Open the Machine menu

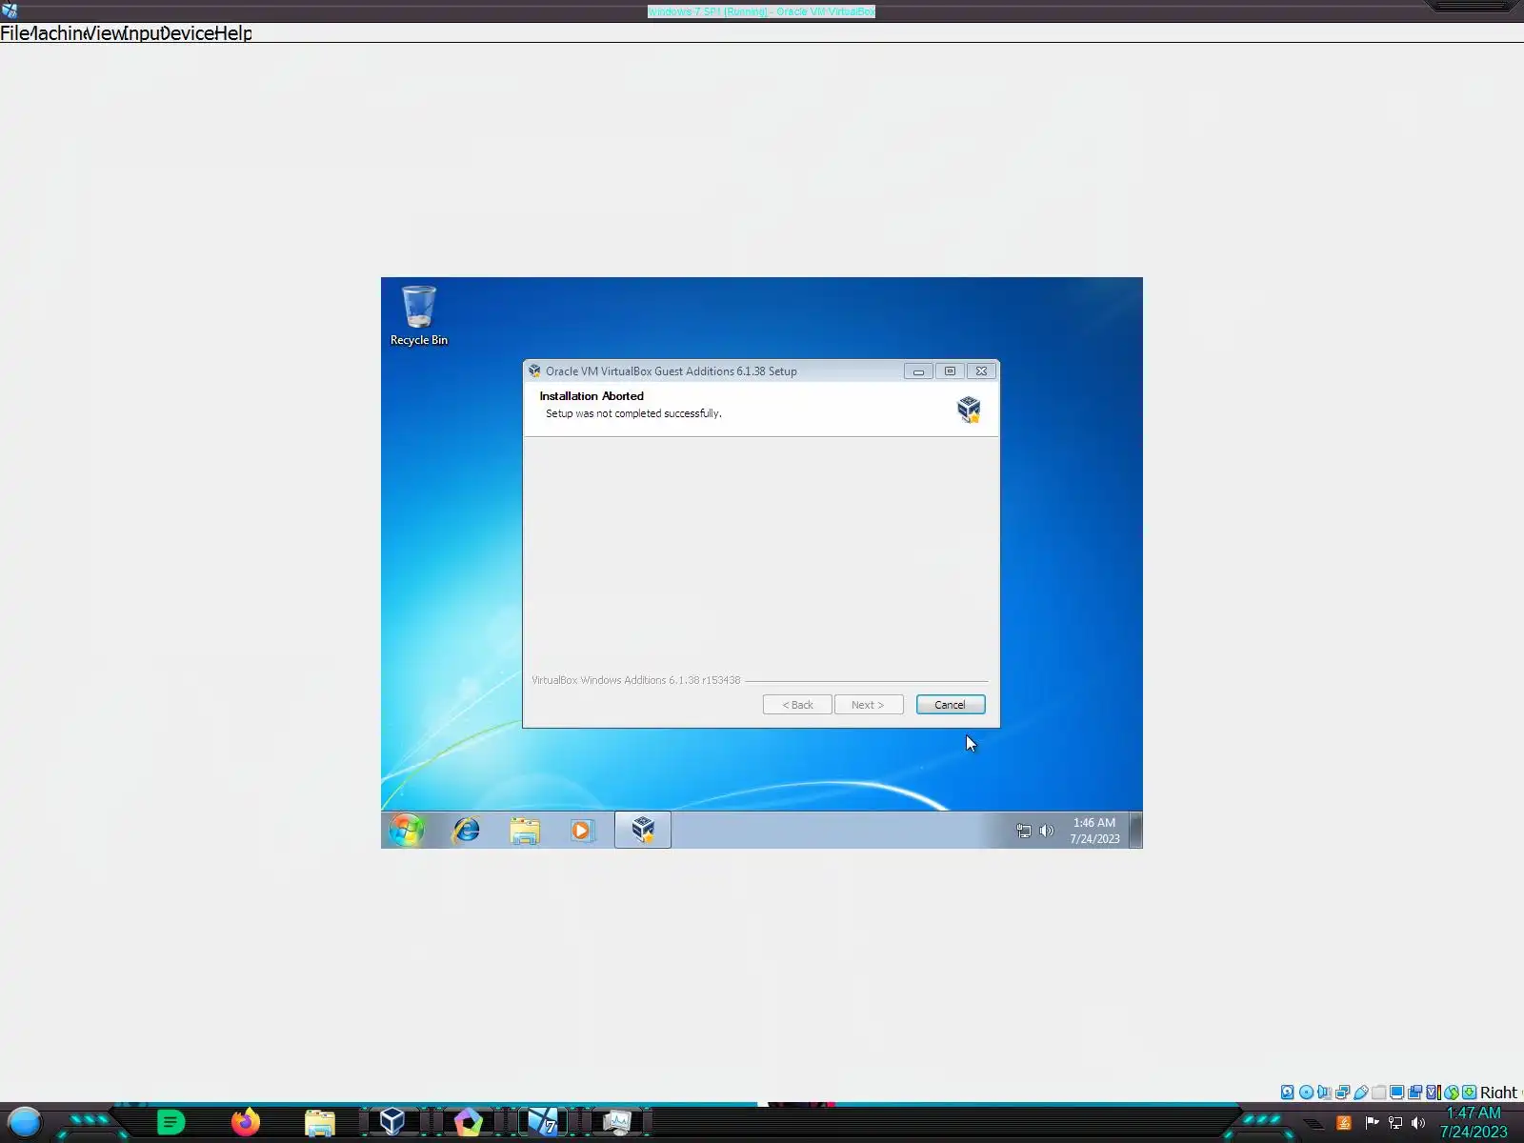(57, 33)
